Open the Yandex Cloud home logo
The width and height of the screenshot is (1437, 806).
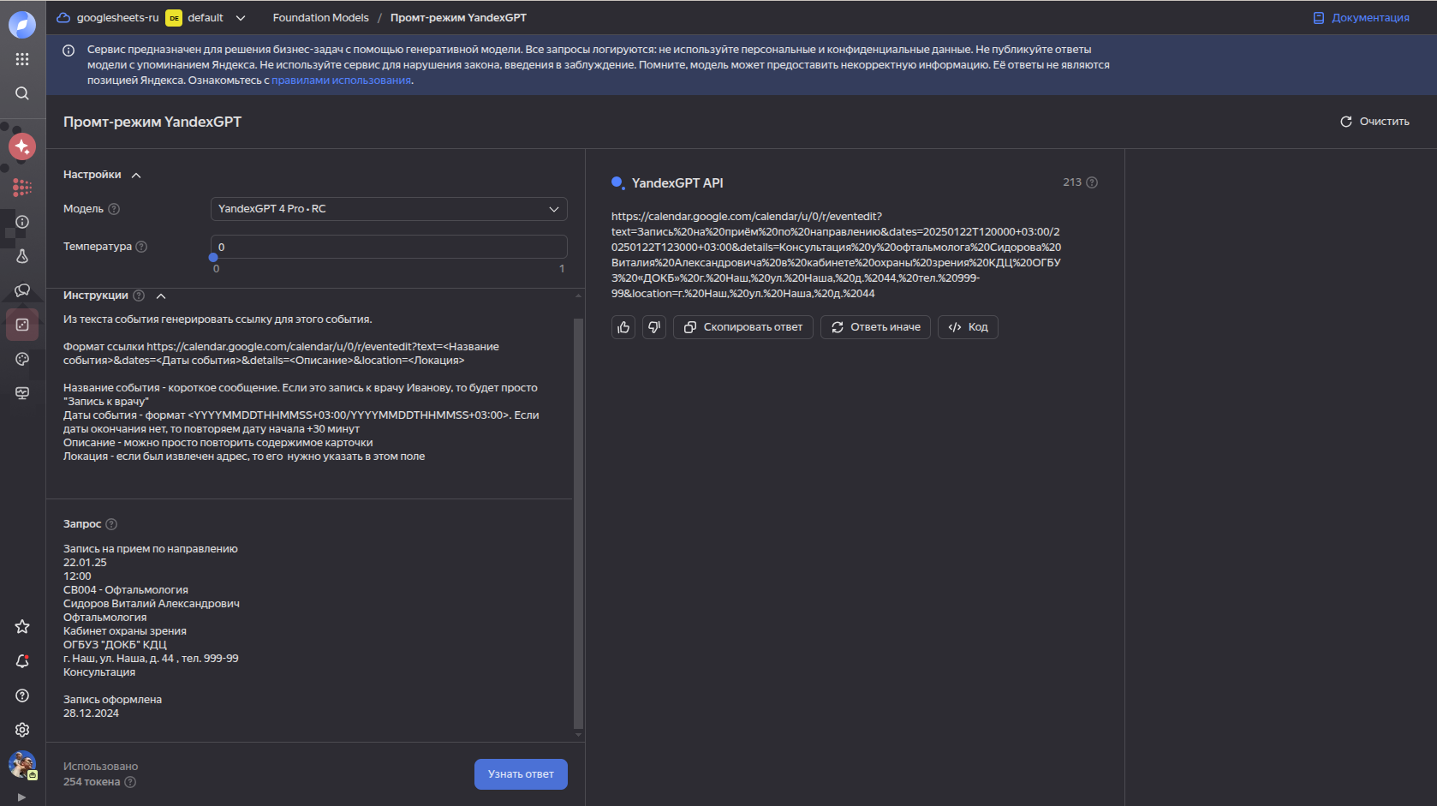pyautogui.click(x=22, y=24)
